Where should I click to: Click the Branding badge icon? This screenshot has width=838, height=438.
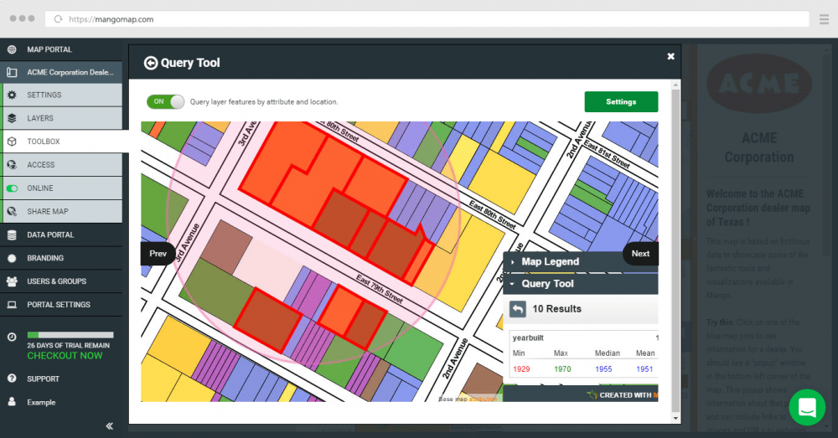pyautogui.click(x=12, y=258)
